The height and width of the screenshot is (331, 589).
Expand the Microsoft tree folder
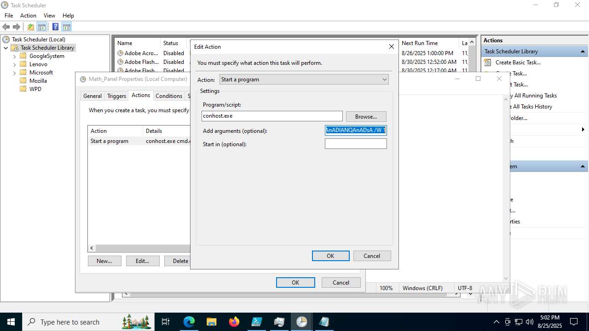[x=14, y=73]
